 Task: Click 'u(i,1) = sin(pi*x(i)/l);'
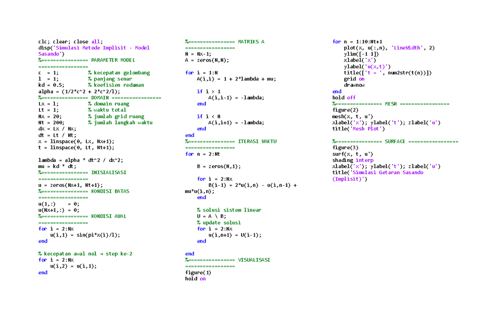coord(85,235)
